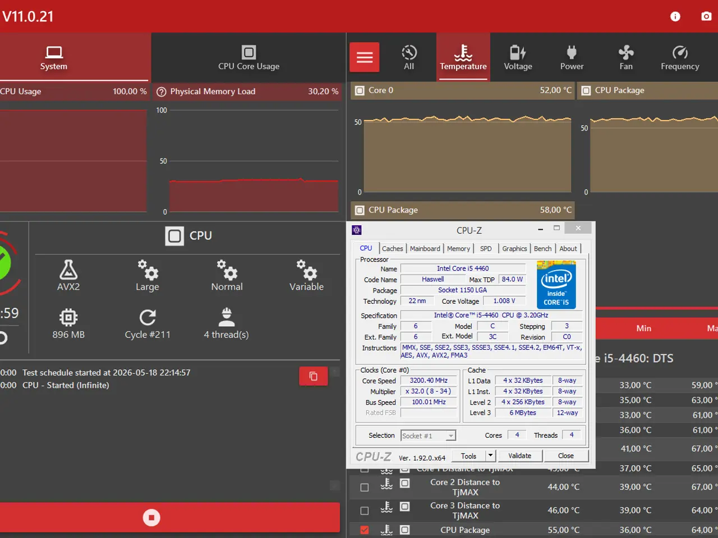718x538 pixels.
Task: Select the AVX2 instruction set option
Action: pos(68,275)
